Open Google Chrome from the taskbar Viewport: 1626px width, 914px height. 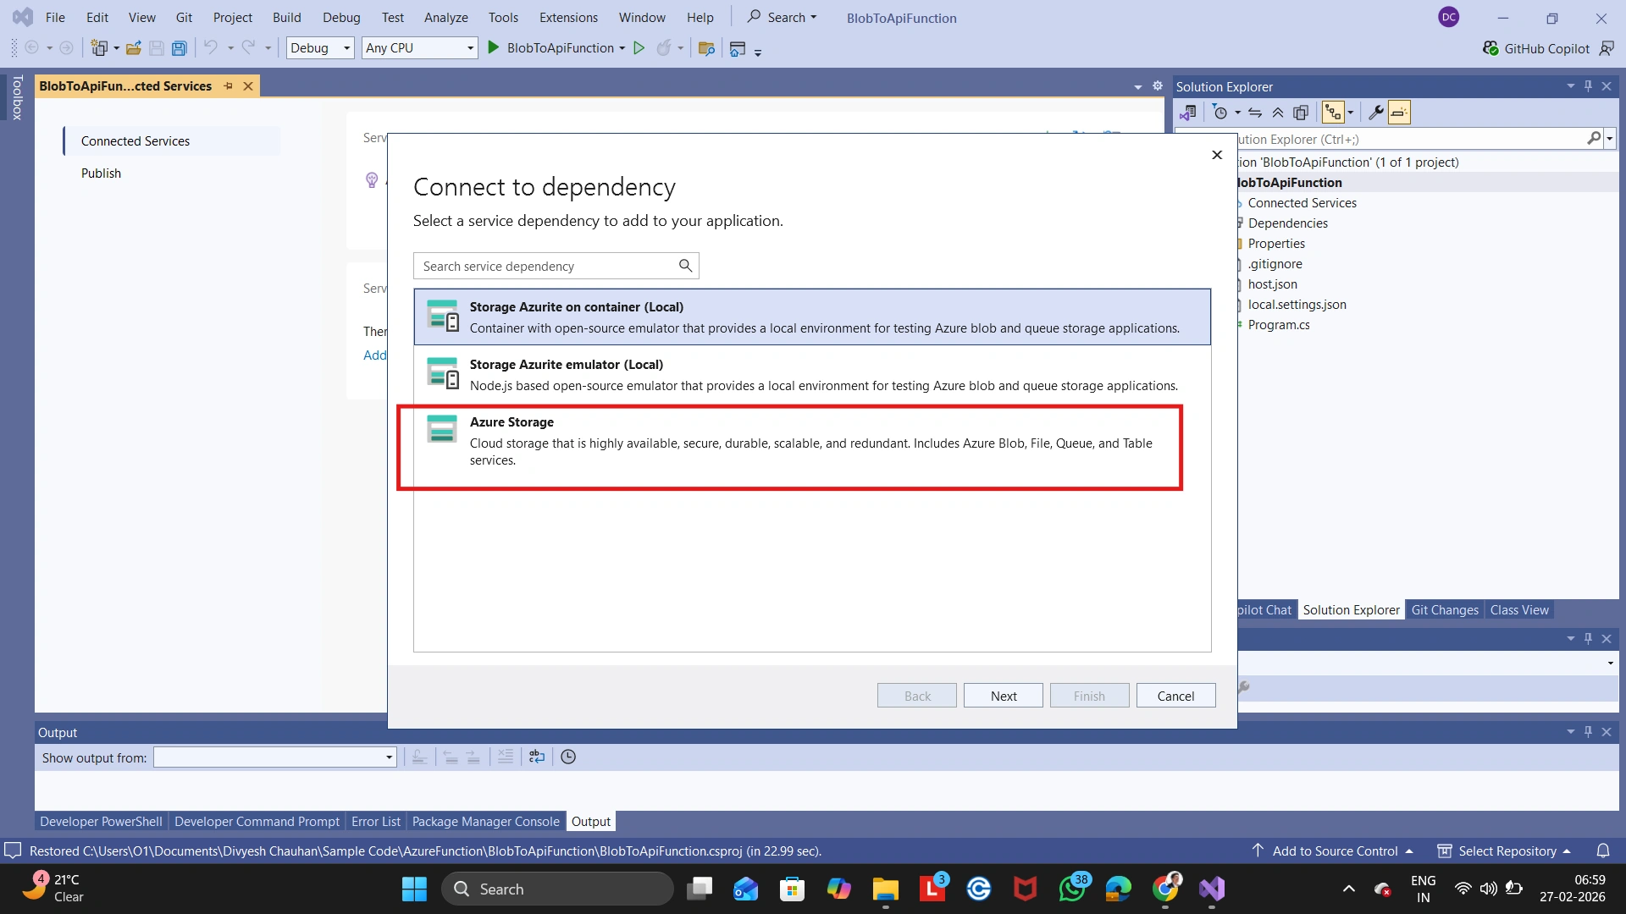pos(1165,889)
